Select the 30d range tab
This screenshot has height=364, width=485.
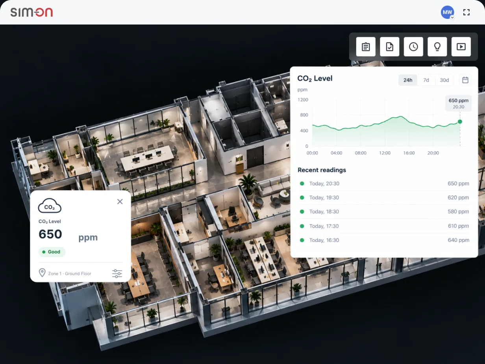444,80
